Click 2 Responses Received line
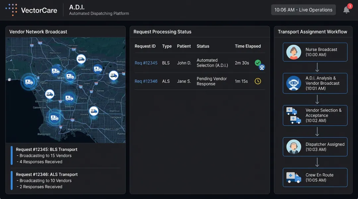358x199 pixels. (x=39, y=187)
